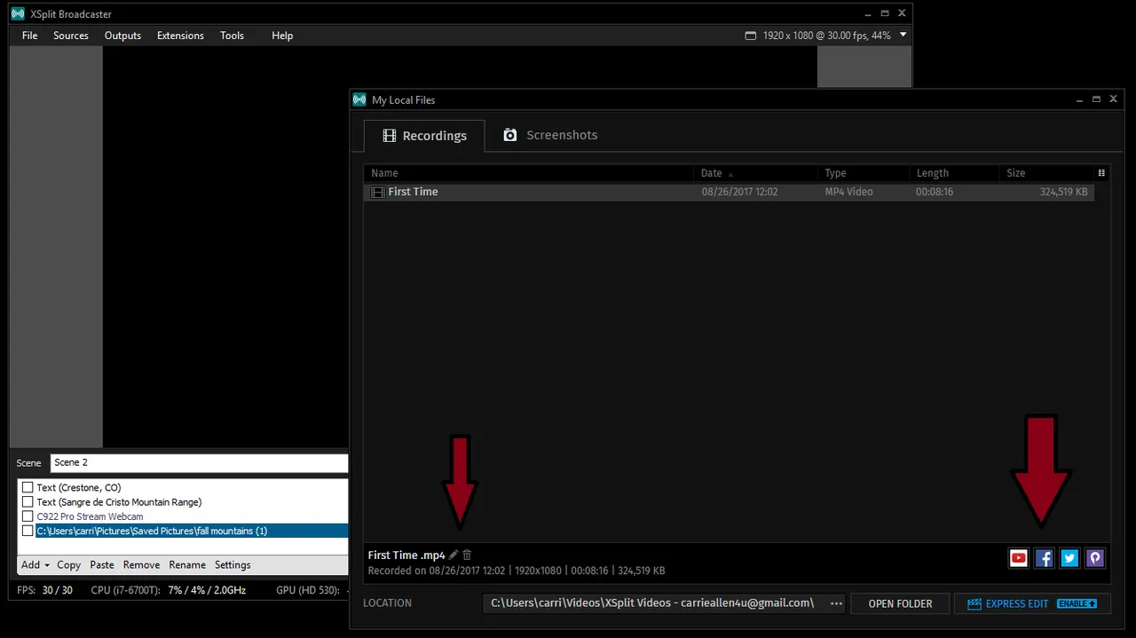The height and width of the screenshot is (638, 1136).
Task: Click Copy in the sources toolbar
Action: tap(68, 565)
